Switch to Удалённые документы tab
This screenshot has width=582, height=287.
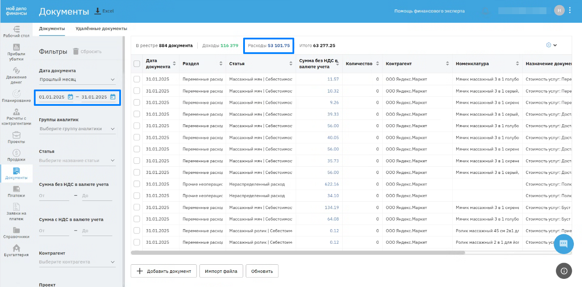click(x=101, y=29)
